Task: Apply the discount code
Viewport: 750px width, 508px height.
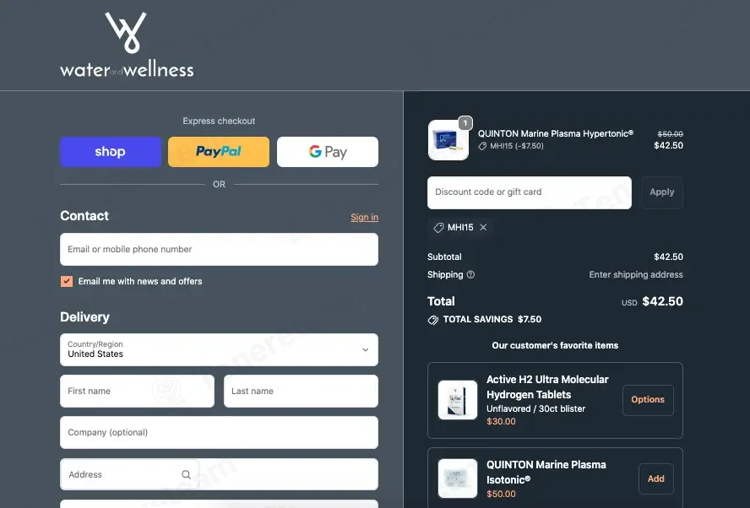Action: [662, 192]
